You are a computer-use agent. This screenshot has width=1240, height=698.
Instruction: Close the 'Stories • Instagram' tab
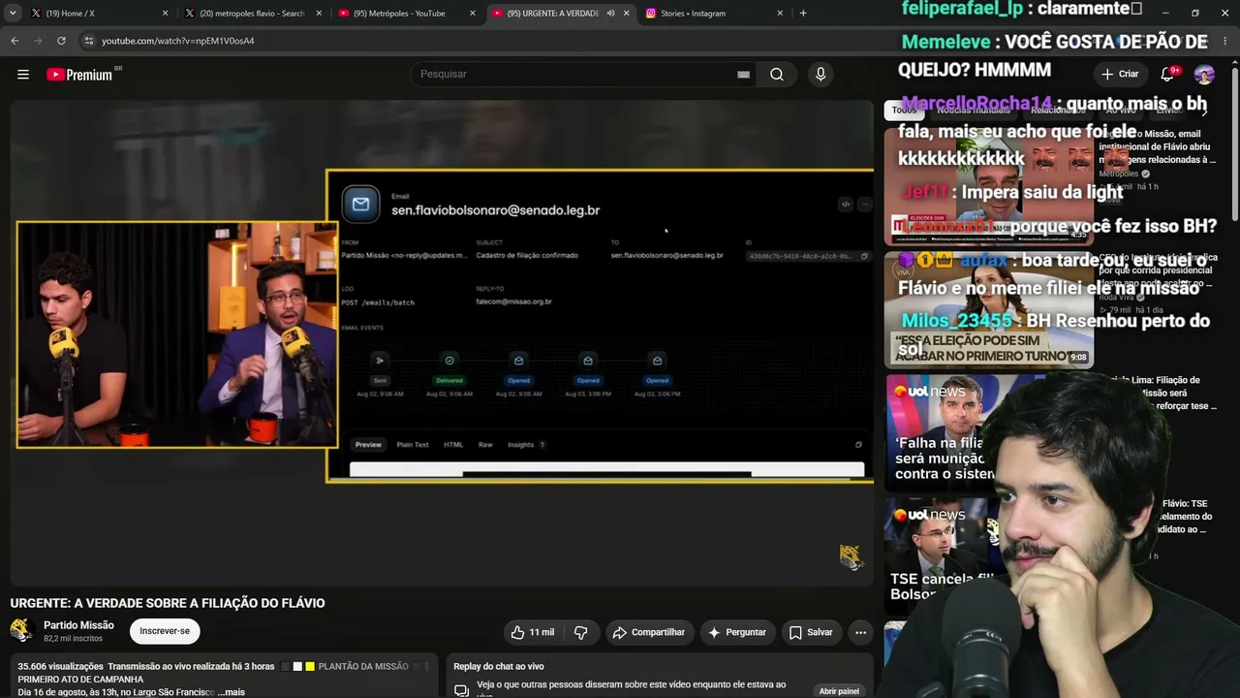(x=780, y=14)
